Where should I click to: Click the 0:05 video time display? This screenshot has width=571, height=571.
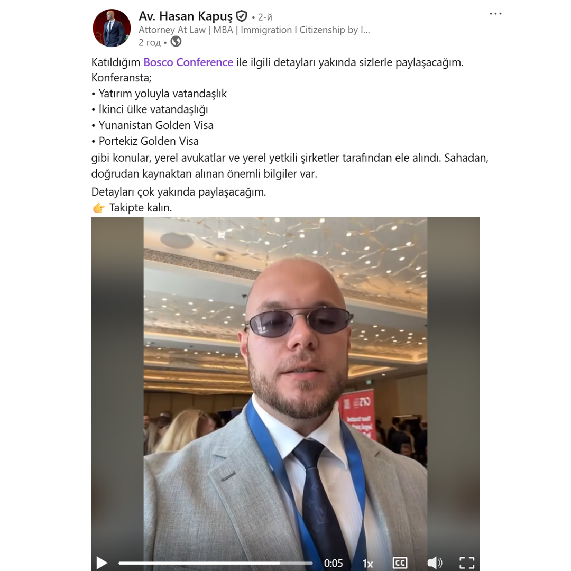tap(333, 564)
